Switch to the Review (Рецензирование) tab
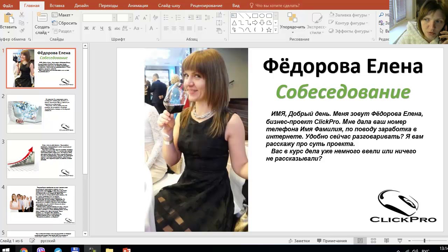 pos(206,6)
